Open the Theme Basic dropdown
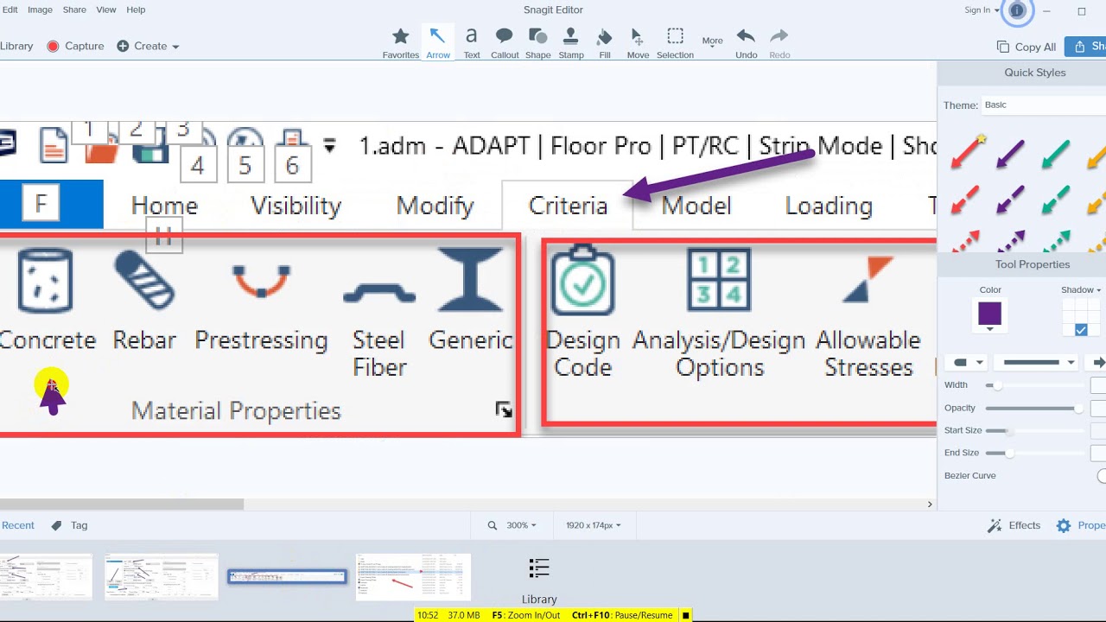The image size is (1106, 622). (1044, 105)
